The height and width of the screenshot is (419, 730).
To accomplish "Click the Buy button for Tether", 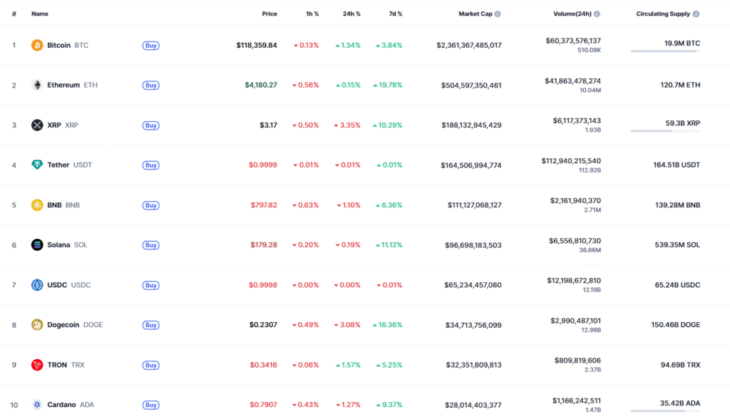I will tap(151, 165).
